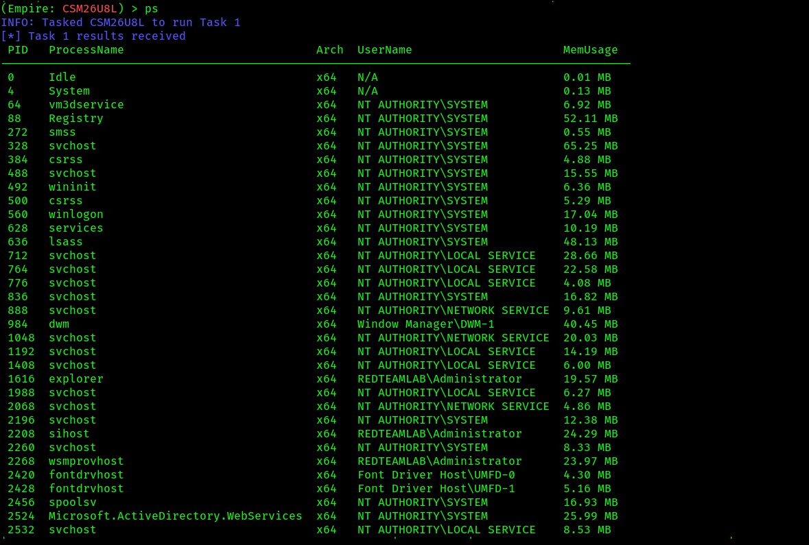Click the explorer process entry
809x545 pixels.
(76, 379)
